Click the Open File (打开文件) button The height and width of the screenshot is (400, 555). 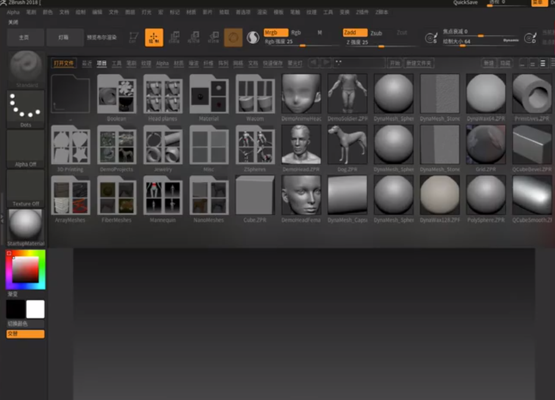pos(64,63)
